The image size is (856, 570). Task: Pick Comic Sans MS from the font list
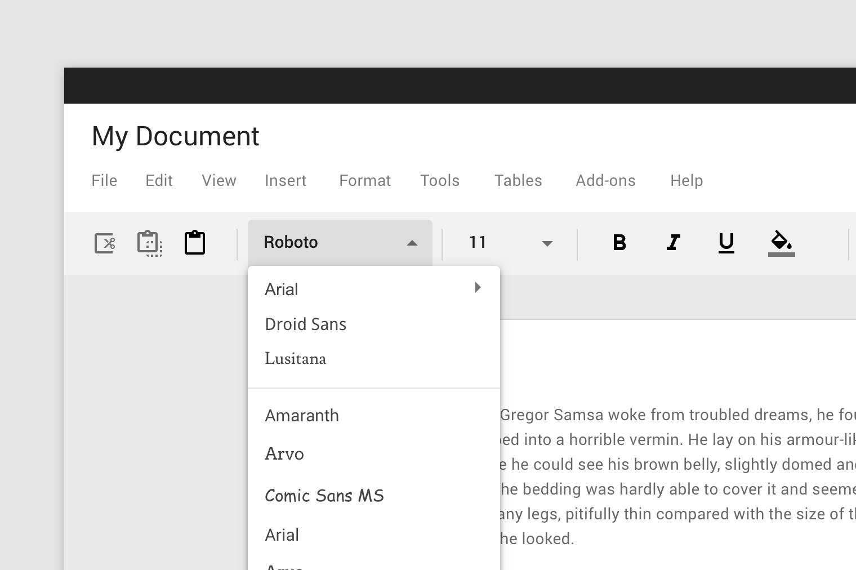(324, 496)
